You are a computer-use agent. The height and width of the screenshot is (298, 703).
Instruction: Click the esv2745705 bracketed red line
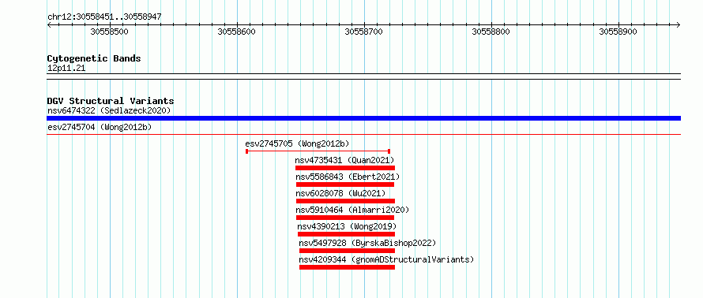[318, 151]
